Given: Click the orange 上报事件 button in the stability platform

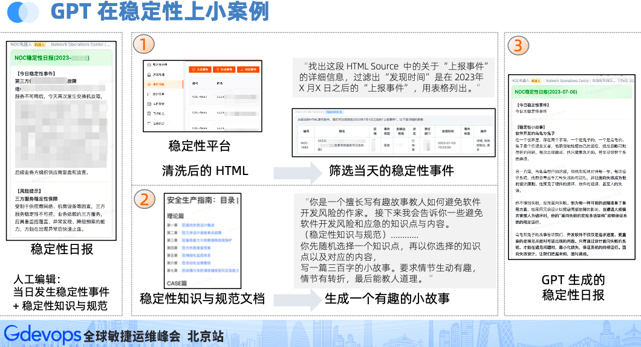Looking at the screenshot, I should (200, 69).
